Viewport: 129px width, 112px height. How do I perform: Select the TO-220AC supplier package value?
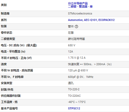[74, 96]
